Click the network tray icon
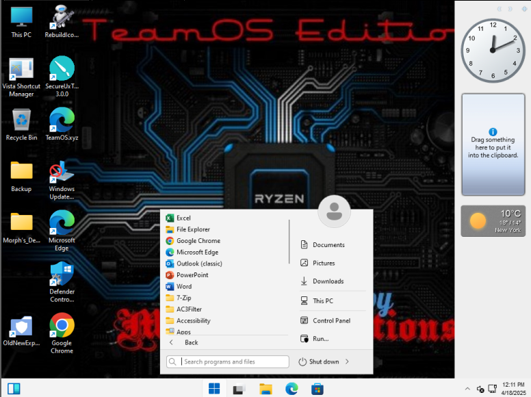 492,389
